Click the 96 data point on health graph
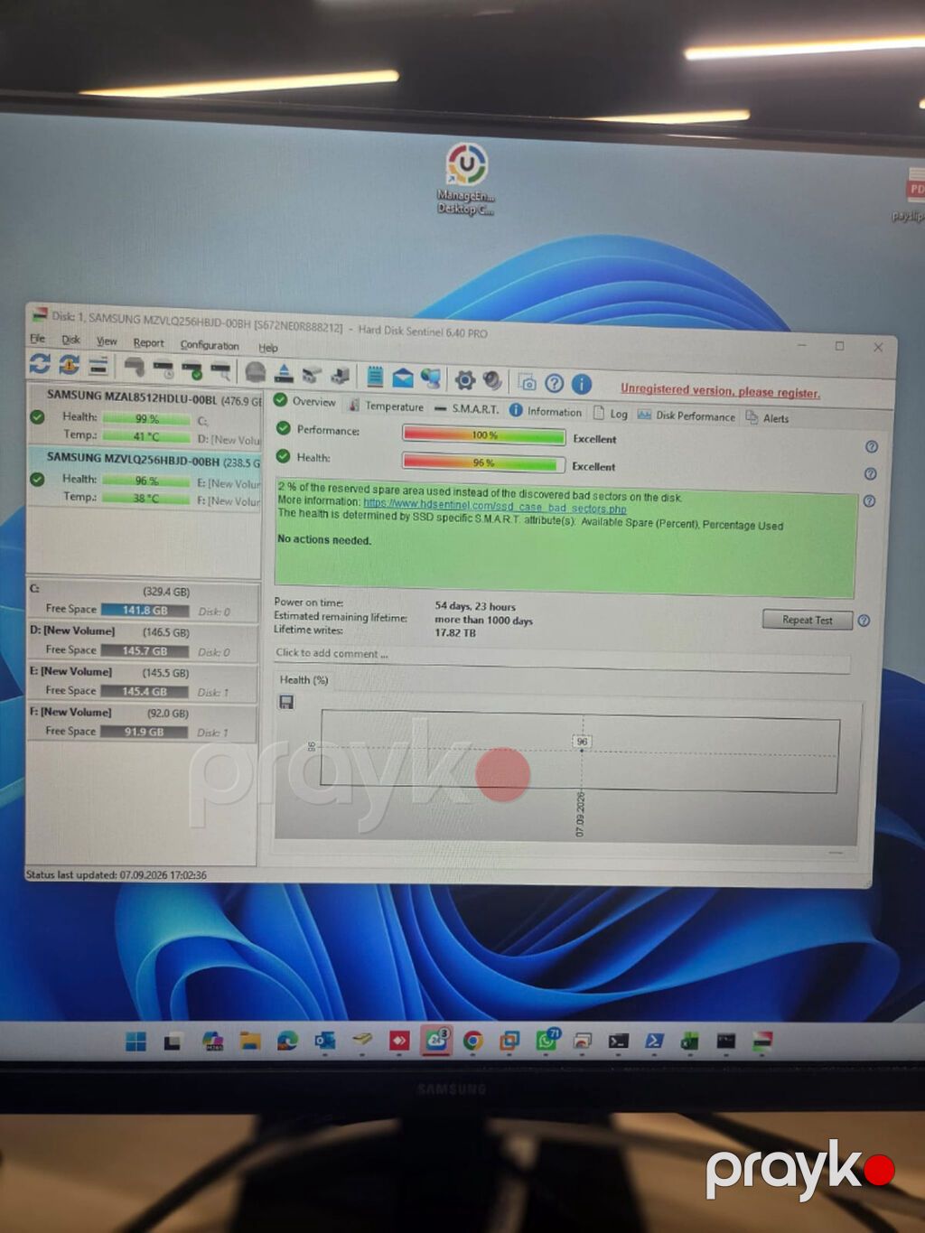 582,742
